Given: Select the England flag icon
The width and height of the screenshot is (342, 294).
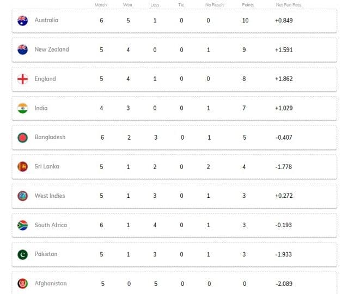Looking at the screenshot, I should (22, 79).
